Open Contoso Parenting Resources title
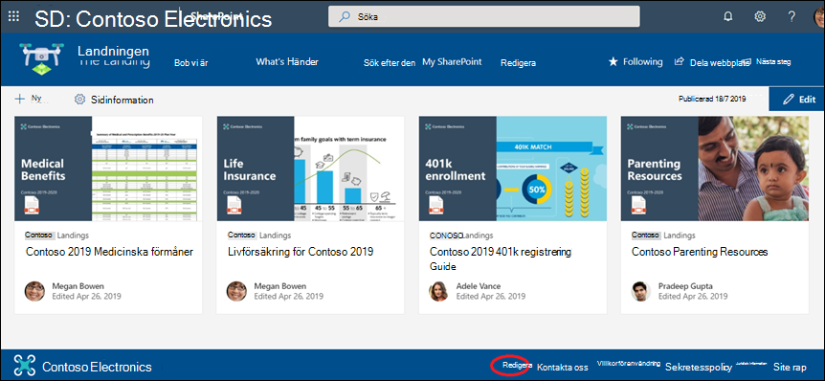This screenshot has height=381, width=825. pos(700,252)
